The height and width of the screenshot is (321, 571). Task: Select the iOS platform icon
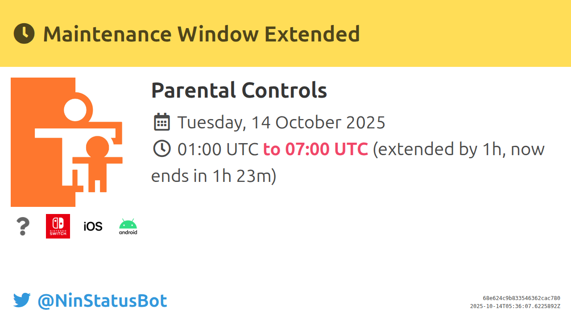[x=93, y=226]
